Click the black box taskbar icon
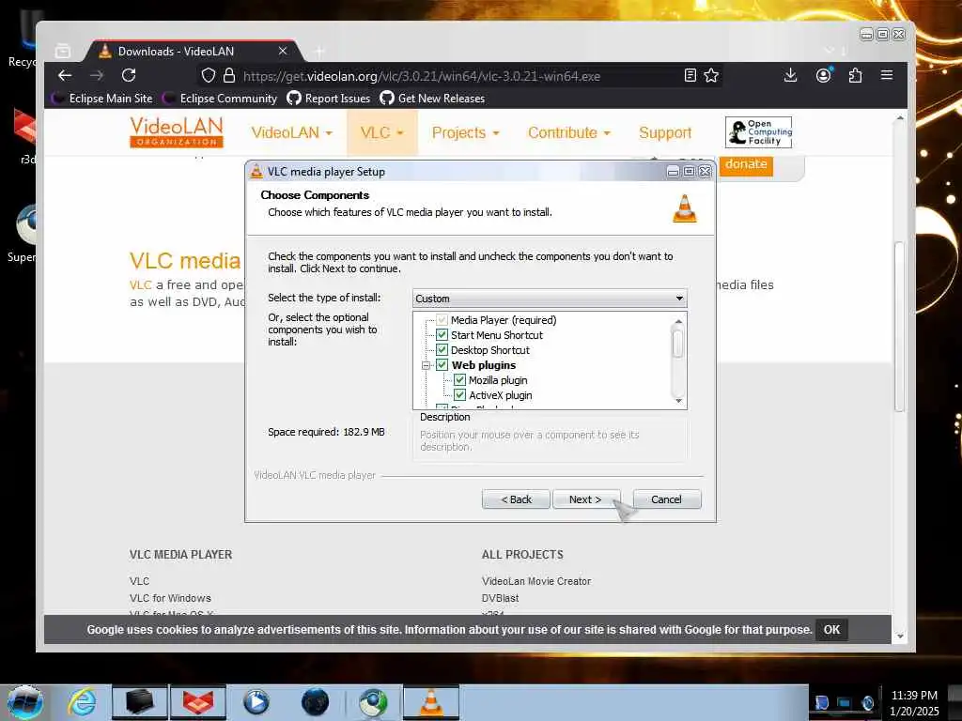 (x=139, y=702)
